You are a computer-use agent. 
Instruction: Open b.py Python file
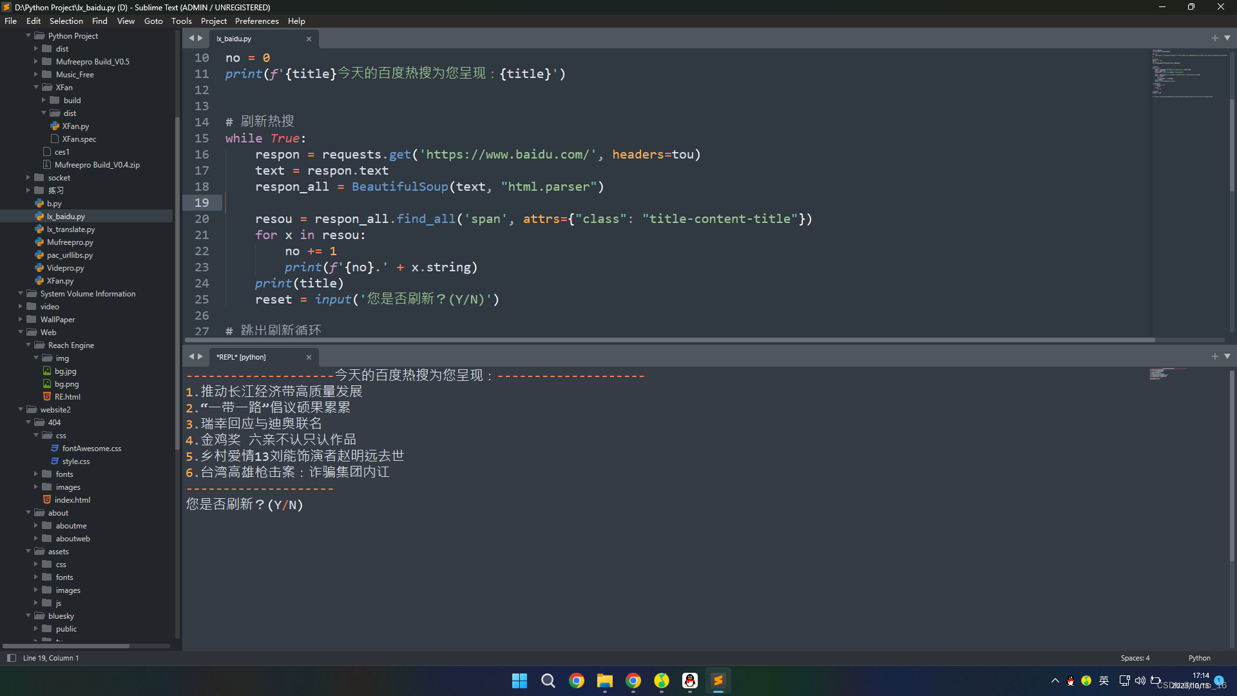coord(54,204)
